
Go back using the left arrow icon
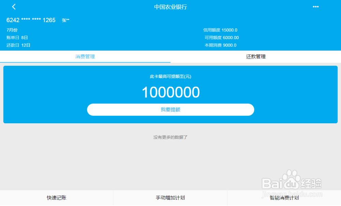tap(14, 7)
